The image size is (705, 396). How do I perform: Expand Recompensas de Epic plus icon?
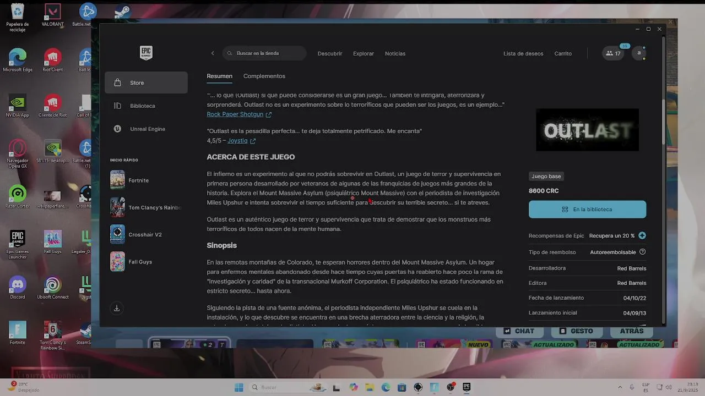642,235
